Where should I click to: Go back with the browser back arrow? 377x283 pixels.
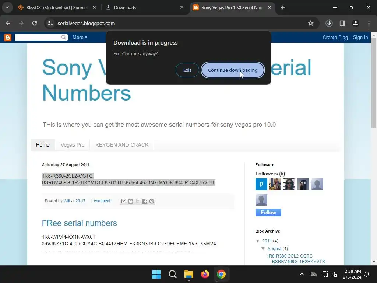(8, 23)
